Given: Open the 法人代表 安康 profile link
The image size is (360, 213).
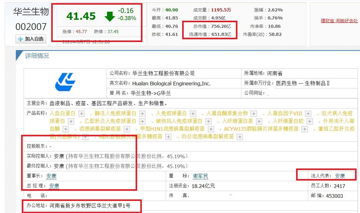Looking at the screenshot, I should click(340, 176).
